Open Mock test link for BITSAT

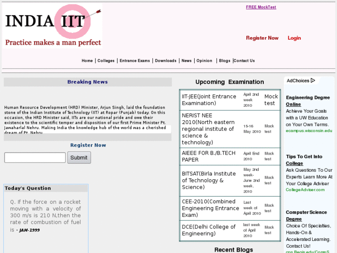tap(269, 180)
